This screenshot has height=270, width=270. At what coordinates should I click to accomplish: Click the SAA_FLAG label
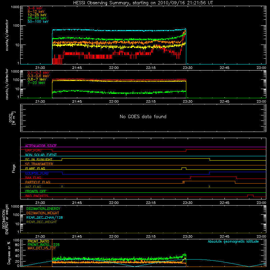coord(33,178)
